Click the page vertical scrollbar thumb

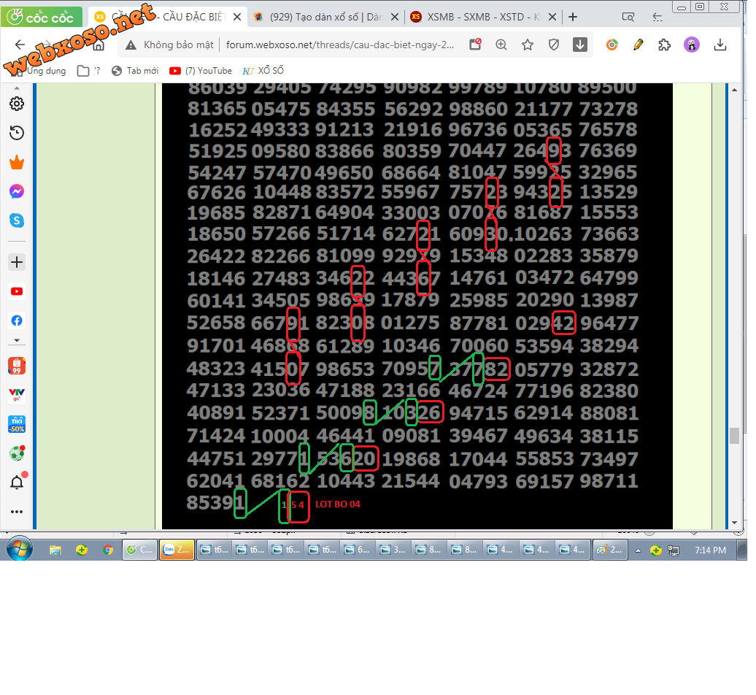coord(734,436)
